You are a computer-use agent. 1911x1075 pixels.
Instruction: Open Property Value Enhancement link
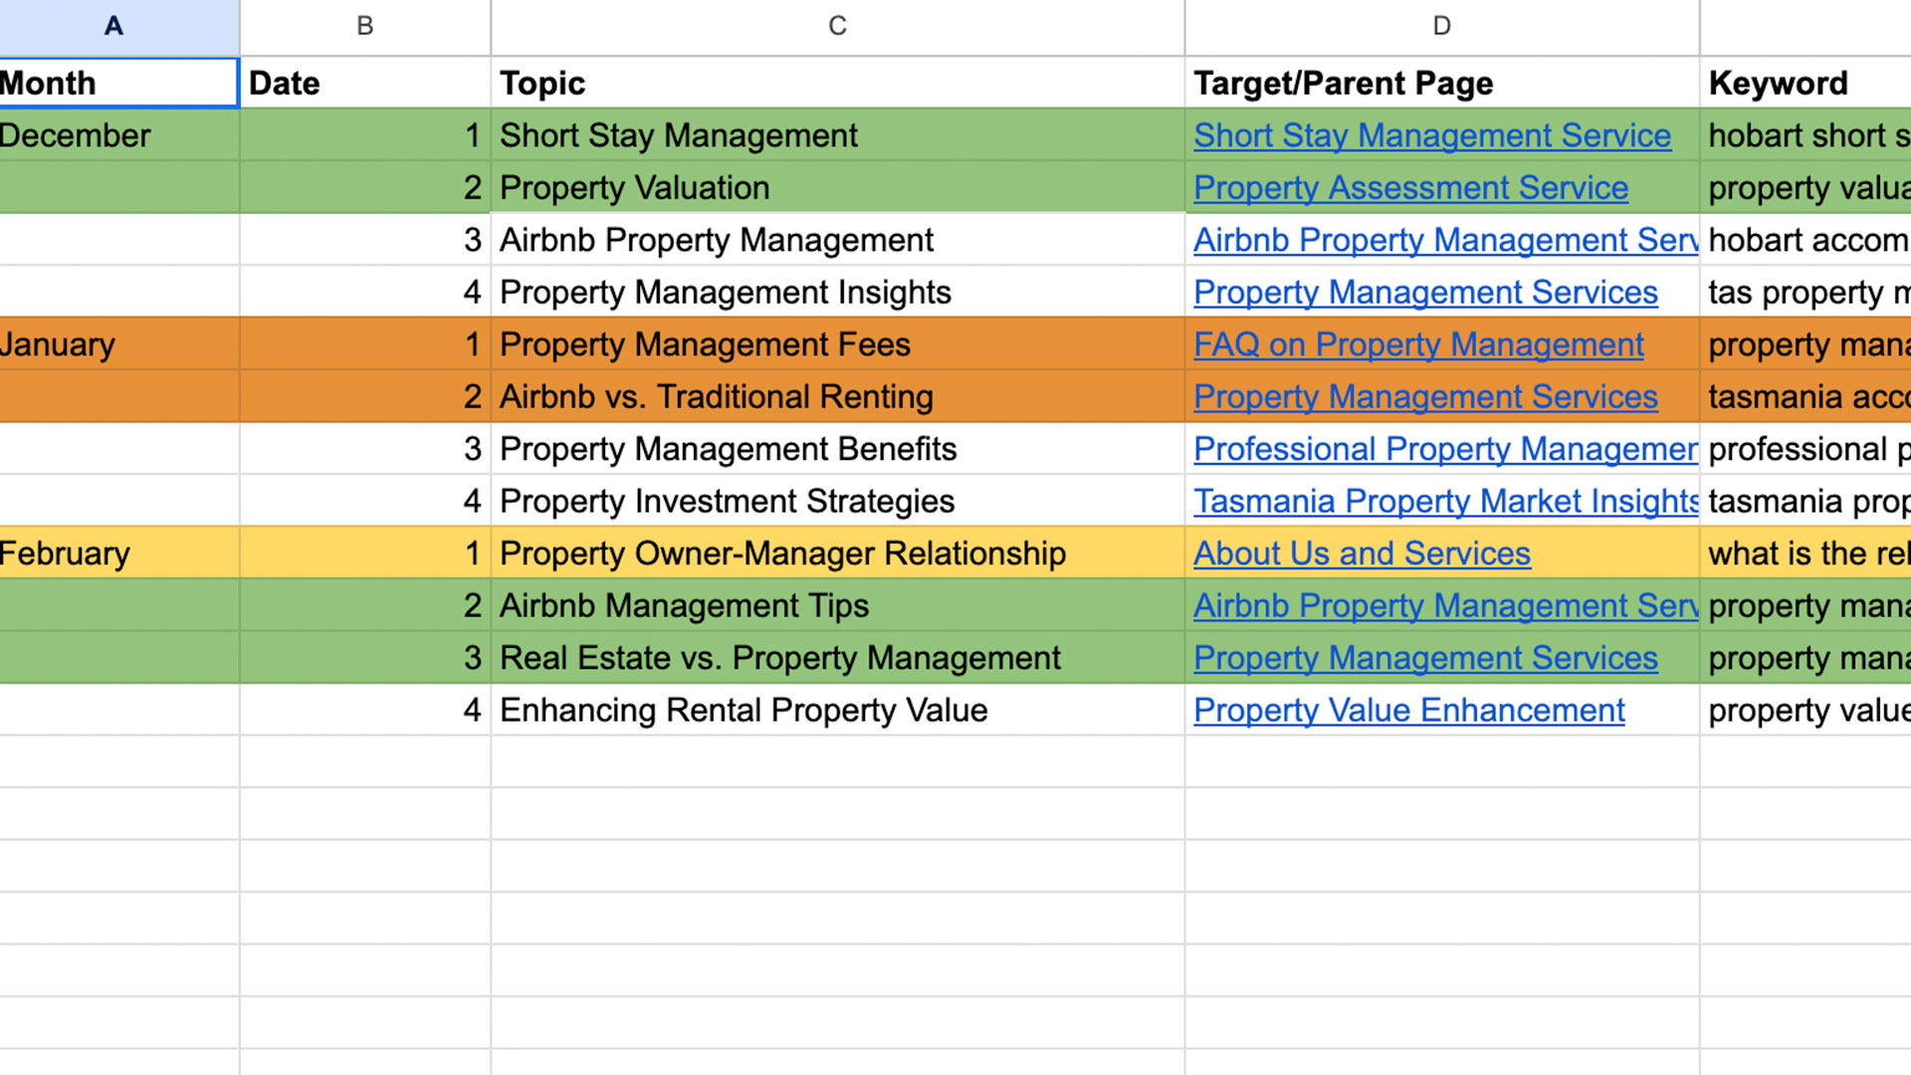(x=1409, y=711)
